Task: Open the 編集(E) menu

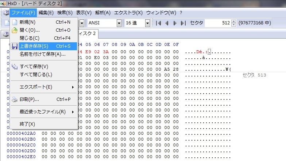Action: tap(46, 12)
